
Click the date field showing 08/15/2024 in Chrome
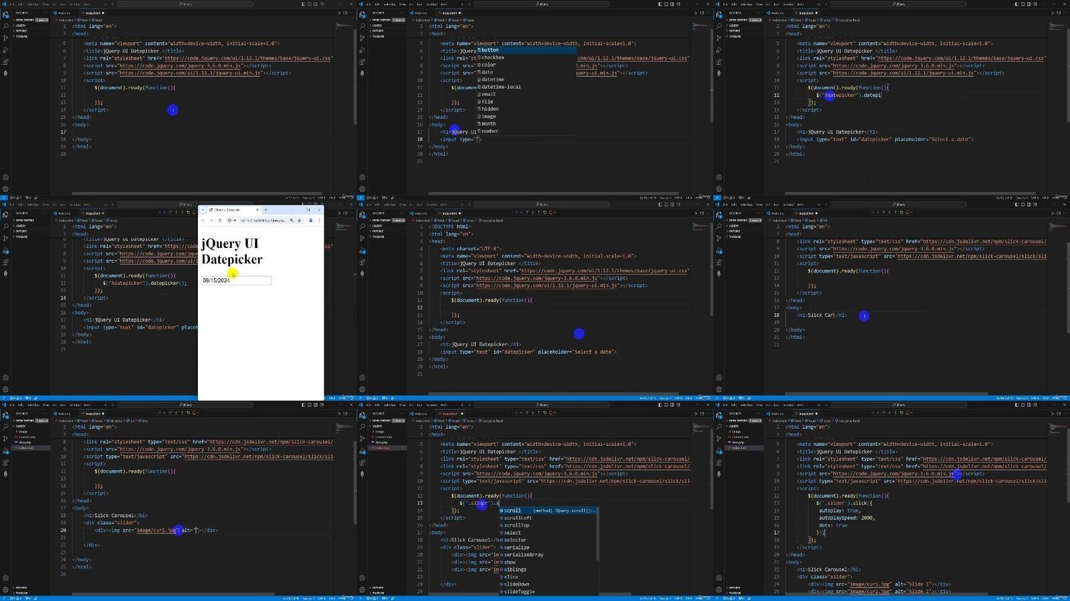coord(236,280)
